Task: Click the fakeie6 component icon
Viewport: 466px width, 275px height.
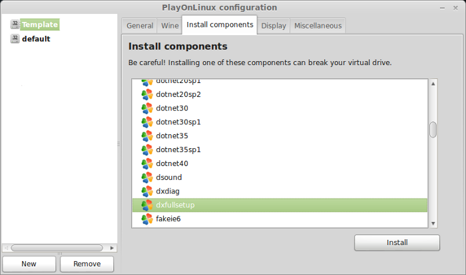Action: 147,219
